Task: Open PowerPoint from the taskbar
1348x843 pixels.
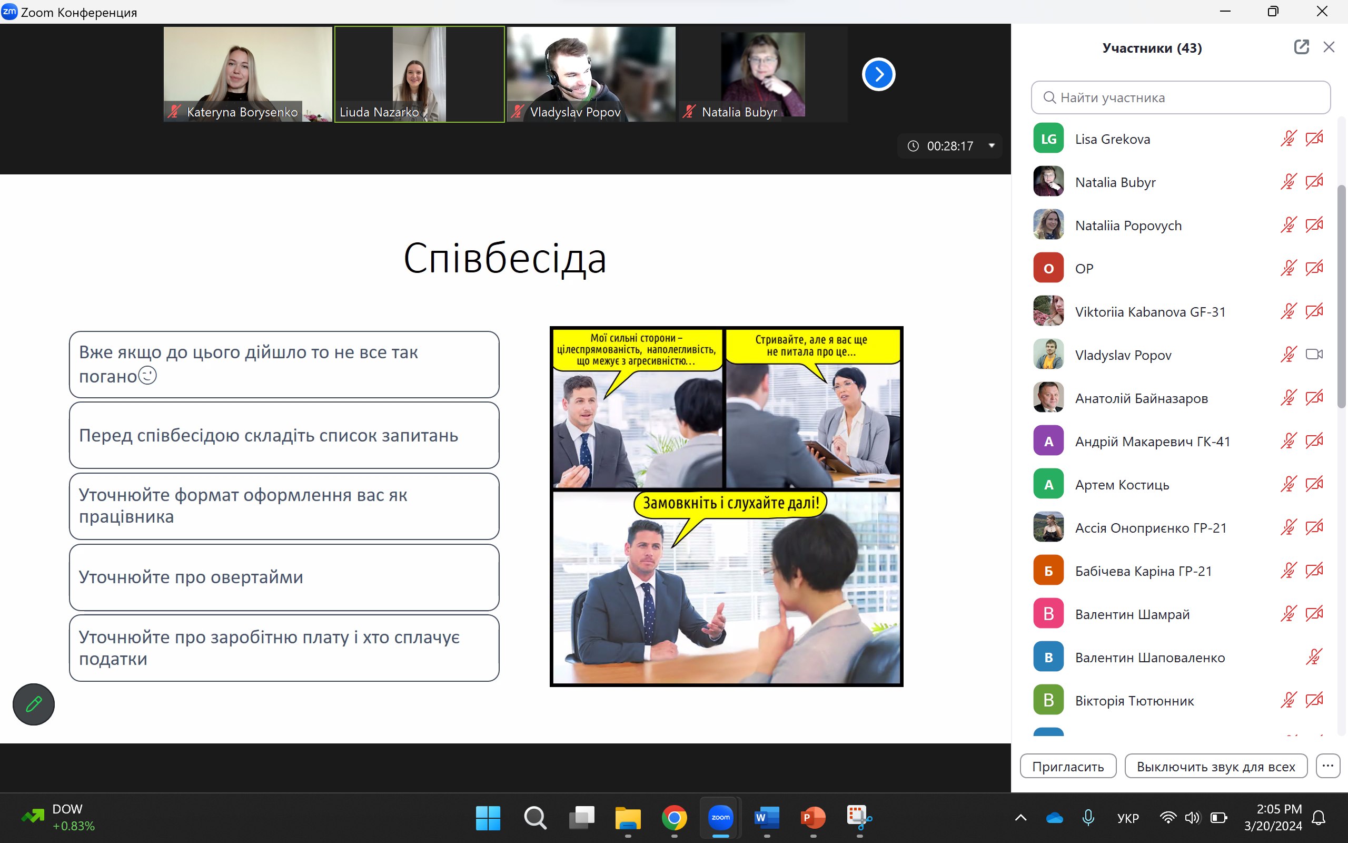Action: coord(812,818)
